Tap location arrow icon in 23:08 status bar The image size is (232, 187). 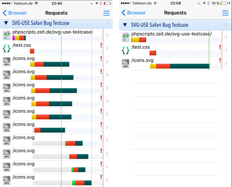pyautogui.click(x=204, y=3)
